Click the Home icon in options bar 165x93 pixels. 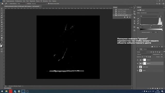point(2,4)
